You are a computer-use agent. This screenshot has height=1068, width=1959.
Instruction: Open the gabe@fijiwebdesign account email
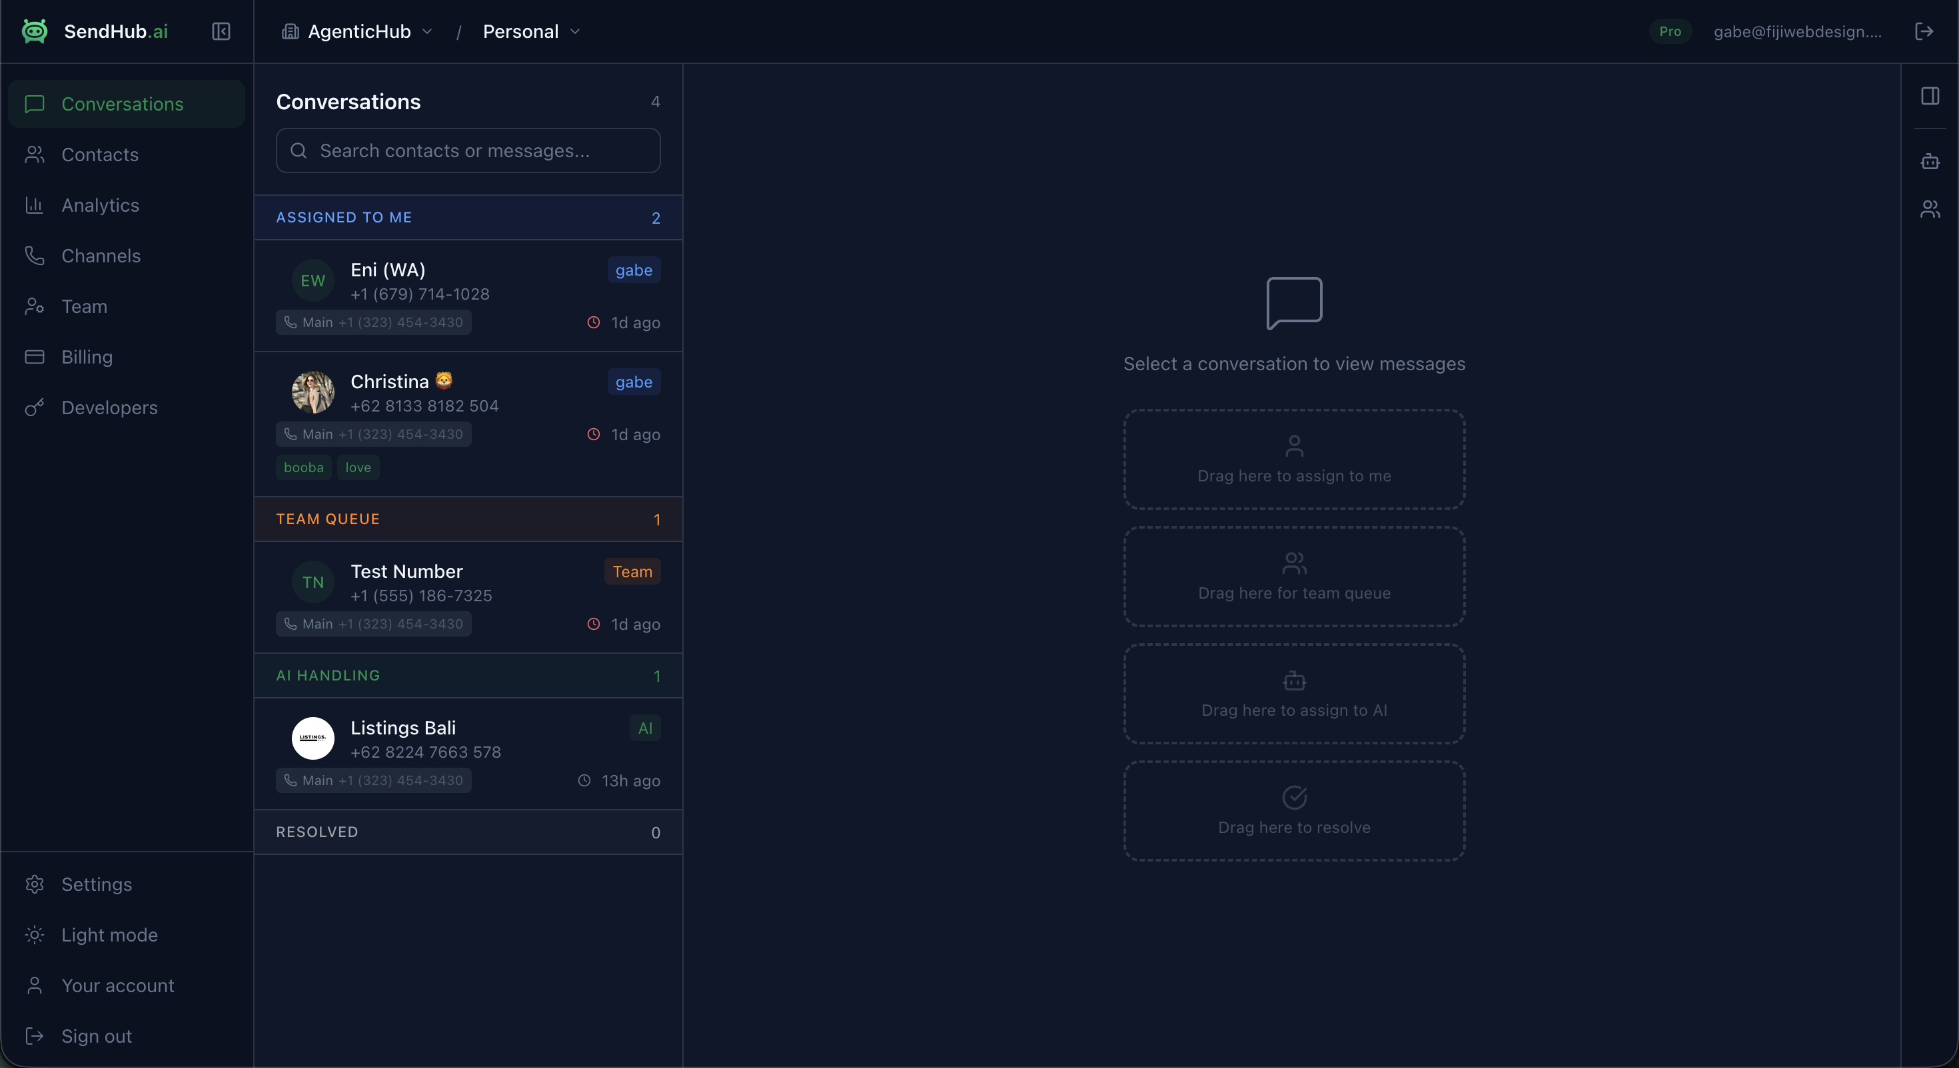pos(1798,31)
